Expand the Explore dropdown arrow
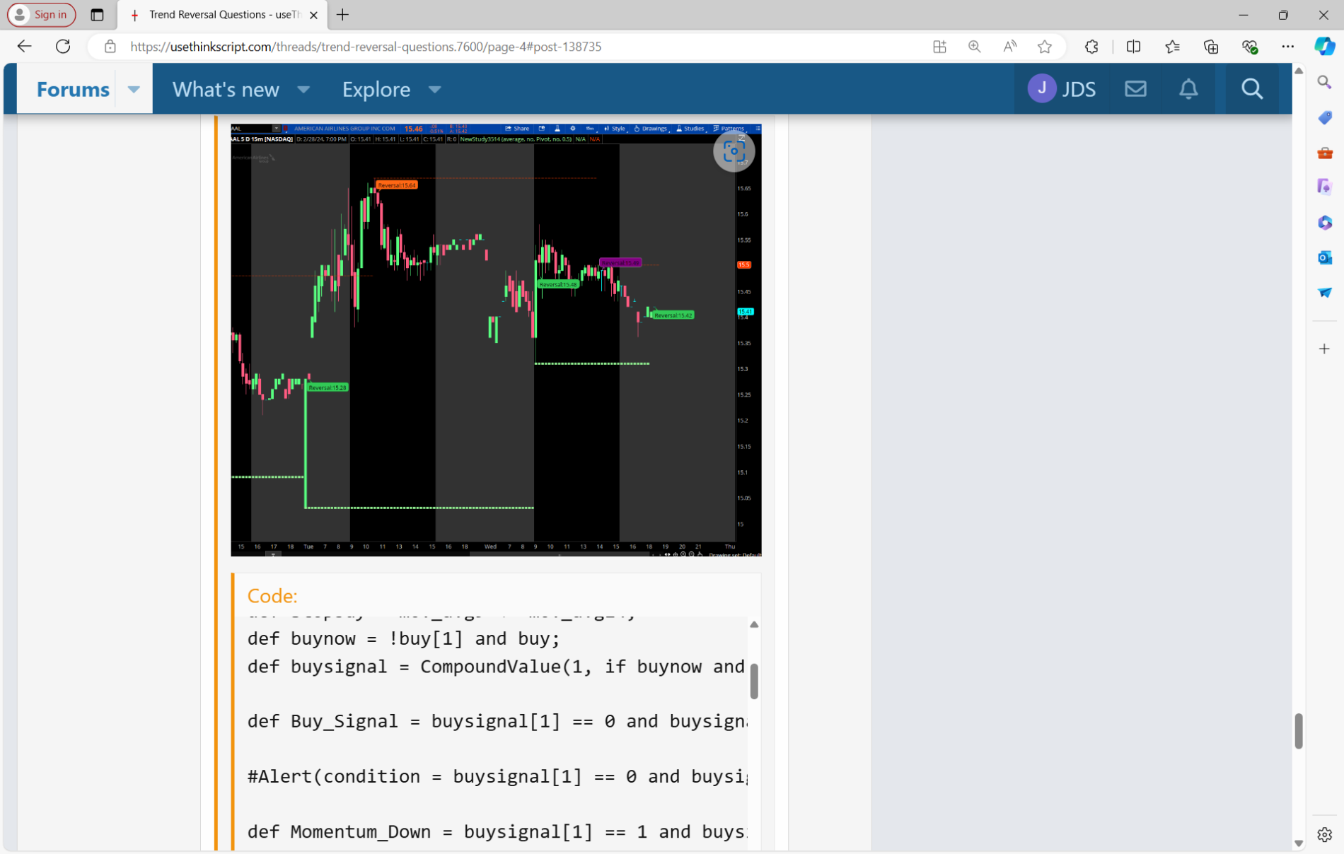The width and height of the screenshot is (1344, 854). click(x=434, y=89)
